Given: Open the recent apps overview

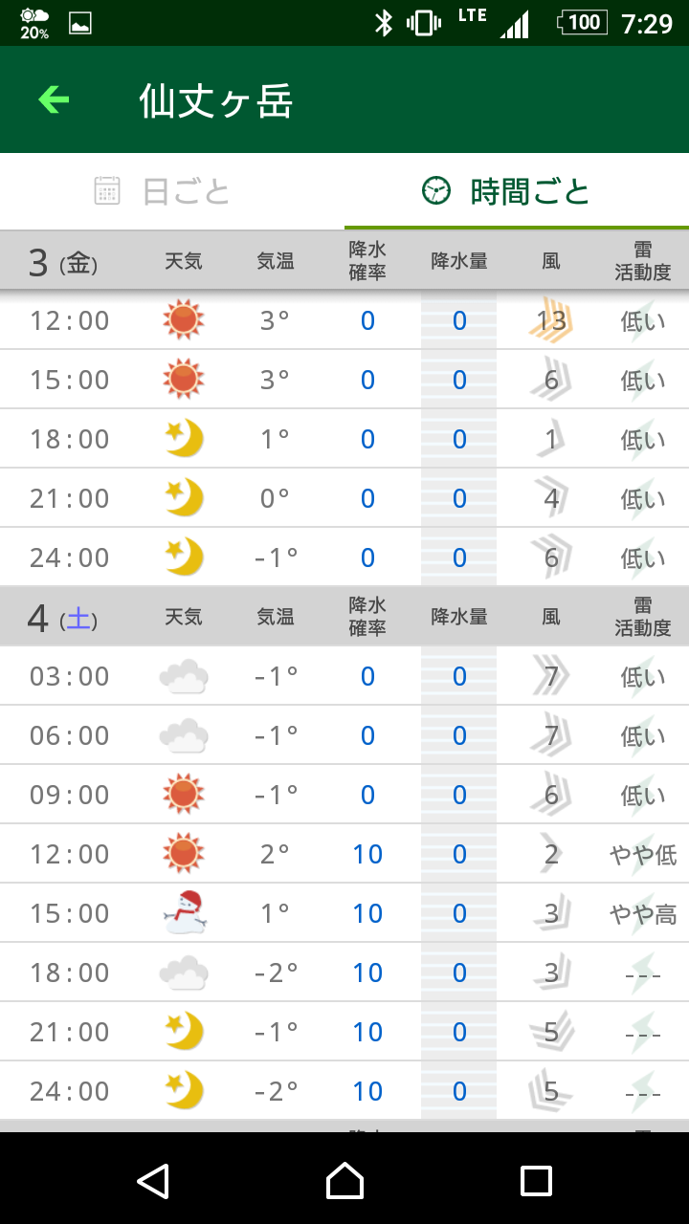Looking at the screenshot, I should tap(536, 1181).
